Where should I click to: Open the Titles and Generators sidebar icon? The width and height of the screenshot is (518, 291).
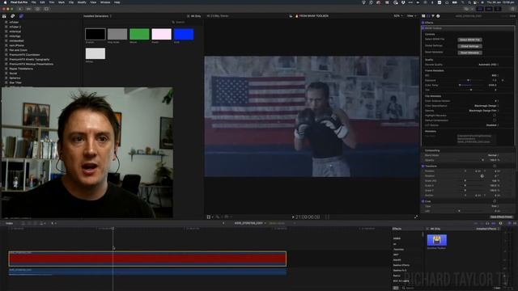(21, 16)
